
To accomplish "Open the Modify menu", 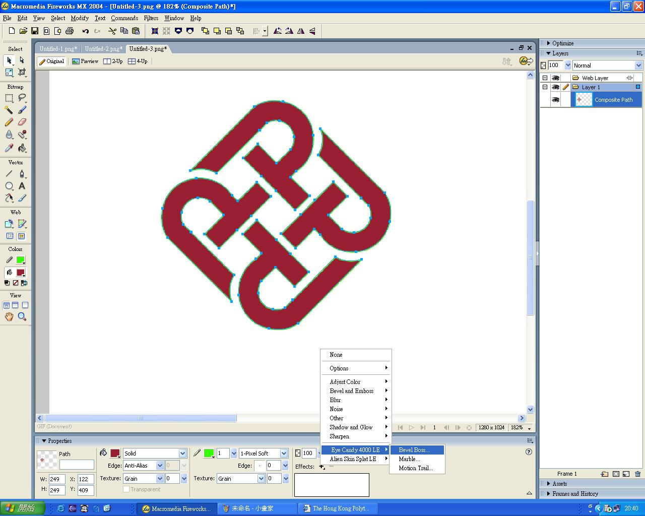I will [x=80, y=18].
